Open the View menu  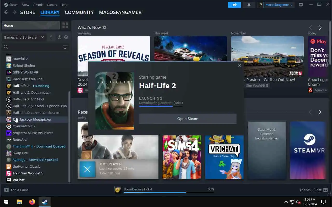[25, 5]
